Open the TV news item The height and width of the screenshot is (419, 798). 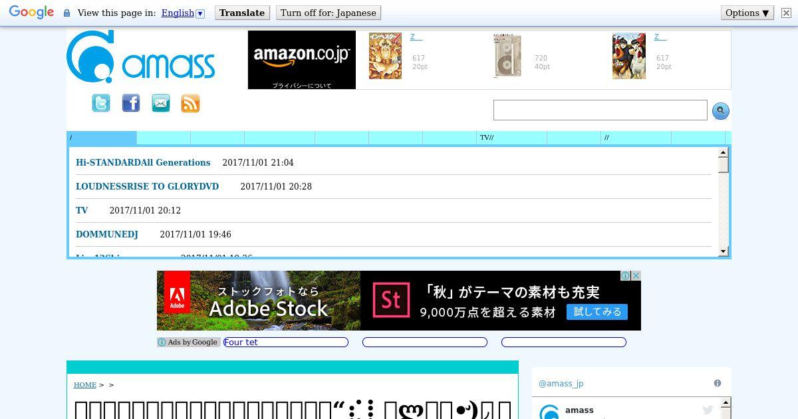[82, 210]
